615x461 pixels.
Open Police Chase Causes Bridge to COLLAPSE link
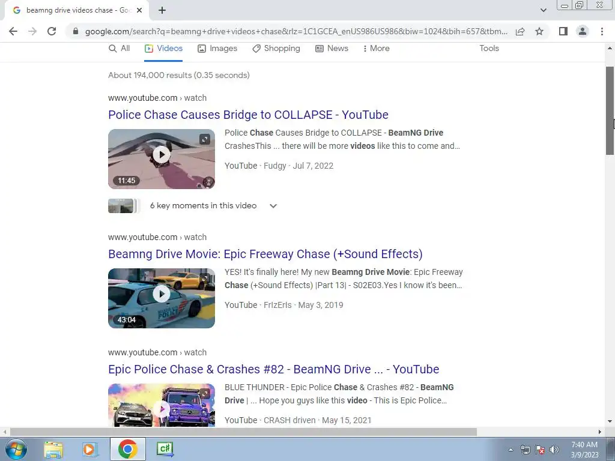[x=248, y=115]
